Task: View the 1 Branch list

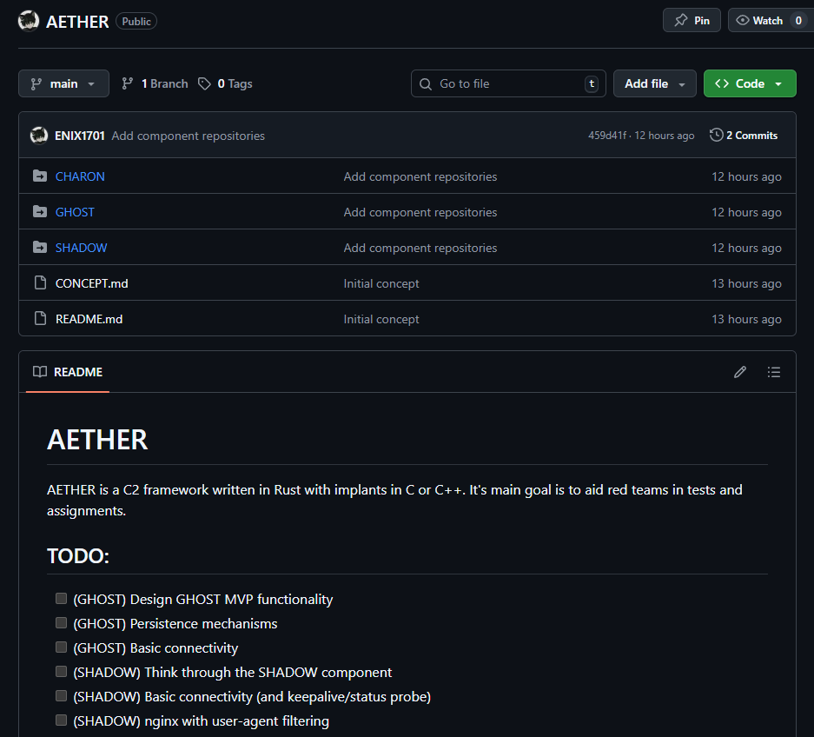Action: point(155,83)
